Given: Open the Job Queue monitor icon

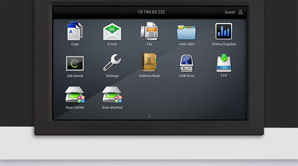Looking at the screenshot, I should point(75,63).
